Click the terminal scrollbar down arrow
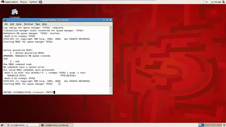 [111, 93]
